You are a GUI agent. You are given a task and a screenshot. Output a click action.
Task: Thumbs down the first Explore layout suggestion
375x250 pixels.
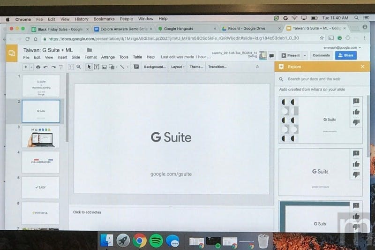[356, 122]
